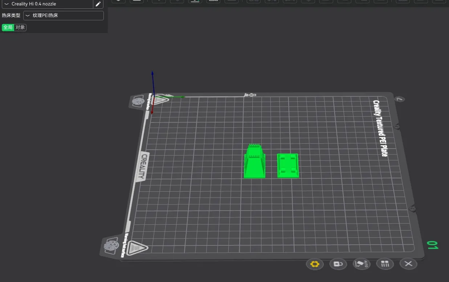The height and width of the screenshot is (282, 449).
Task: Click the Creality Textured PEI Plate label
Action: click(x=379, y=128)
